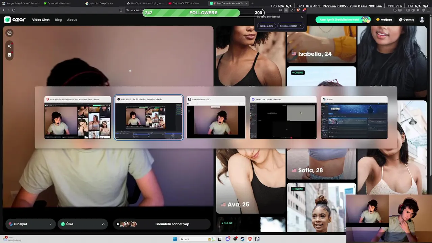Select OBS 32.0.2 window thumbnail in switcher
The image size is (432, 243).
149,117
